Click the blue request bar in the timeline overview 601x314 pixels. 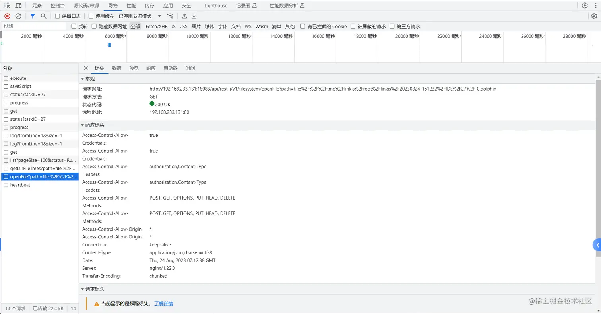pyautogui.click(x=109, y=45)
